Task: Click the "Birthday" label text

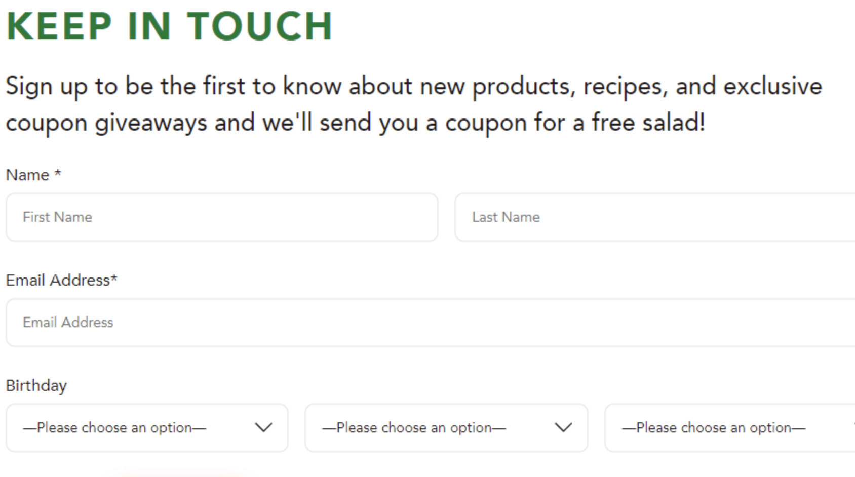Action: (36, 386)
